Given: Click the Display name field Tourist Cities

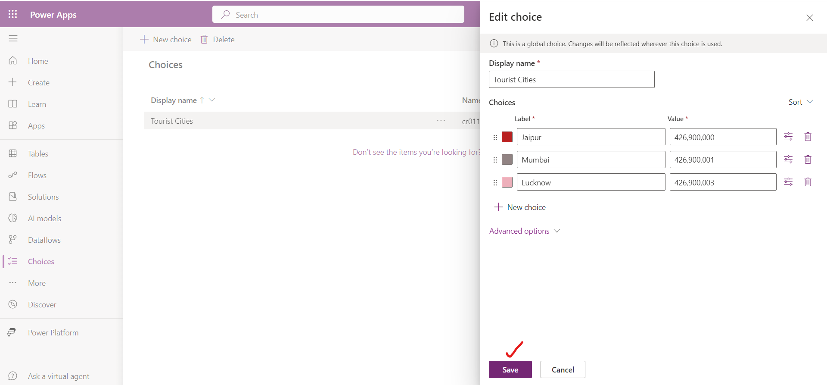Looking at the screenshot, I should pos(572,79).
